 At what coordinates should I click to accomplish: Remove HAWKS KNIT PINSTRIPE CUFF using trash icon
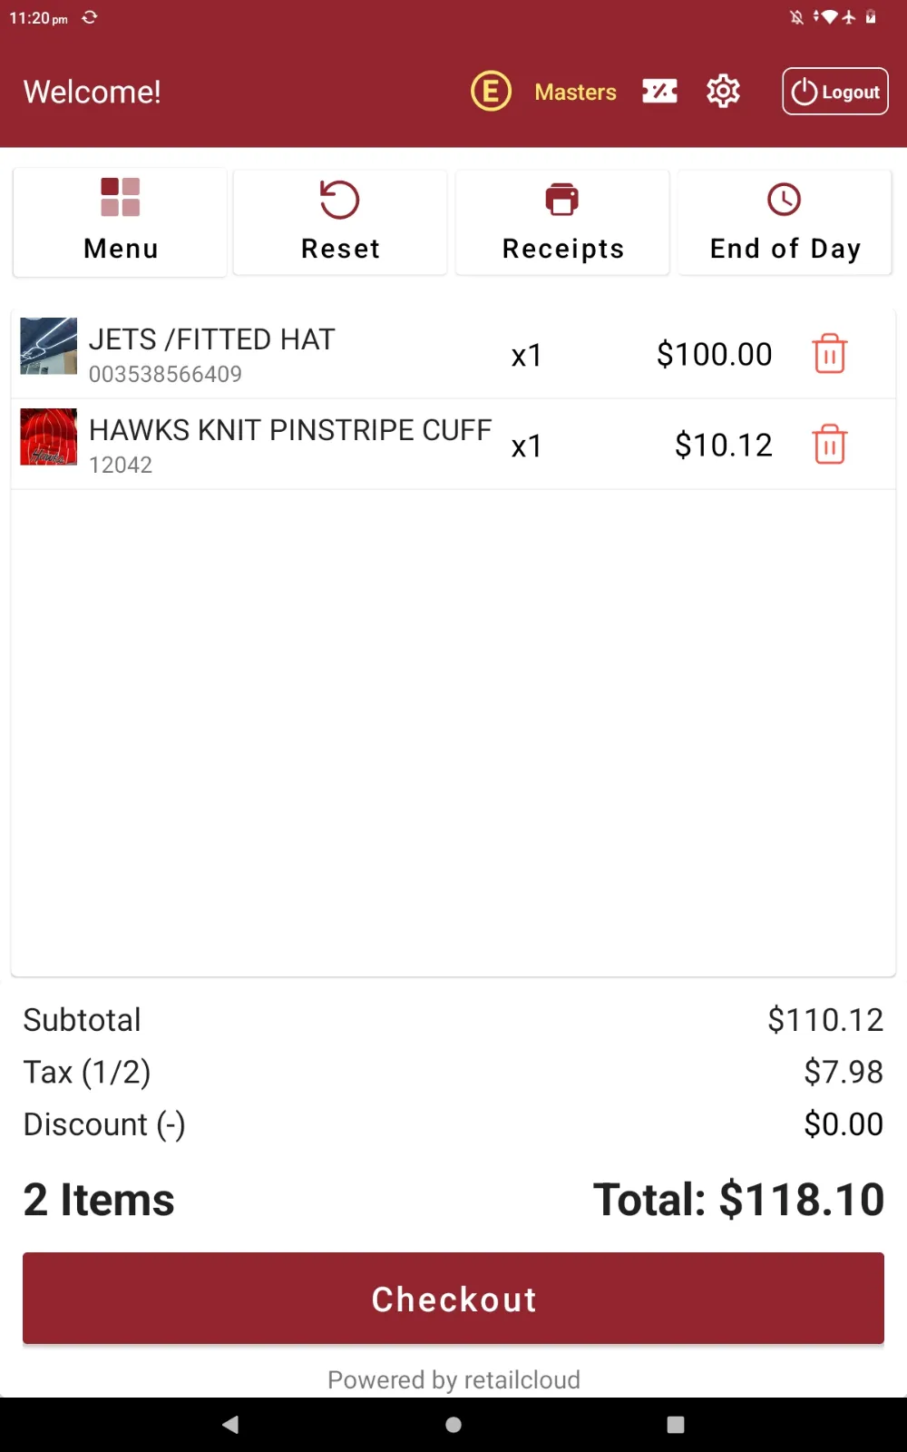(829, 444)
